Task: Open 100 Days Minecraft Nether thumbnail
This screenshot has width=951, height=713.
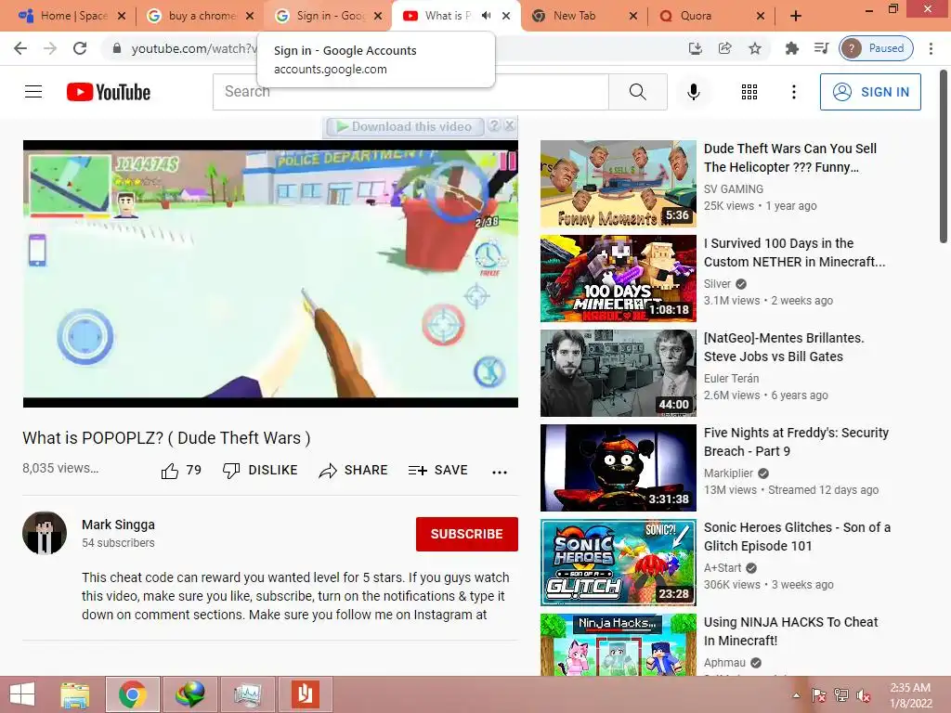Action: [x=618, y=279]
